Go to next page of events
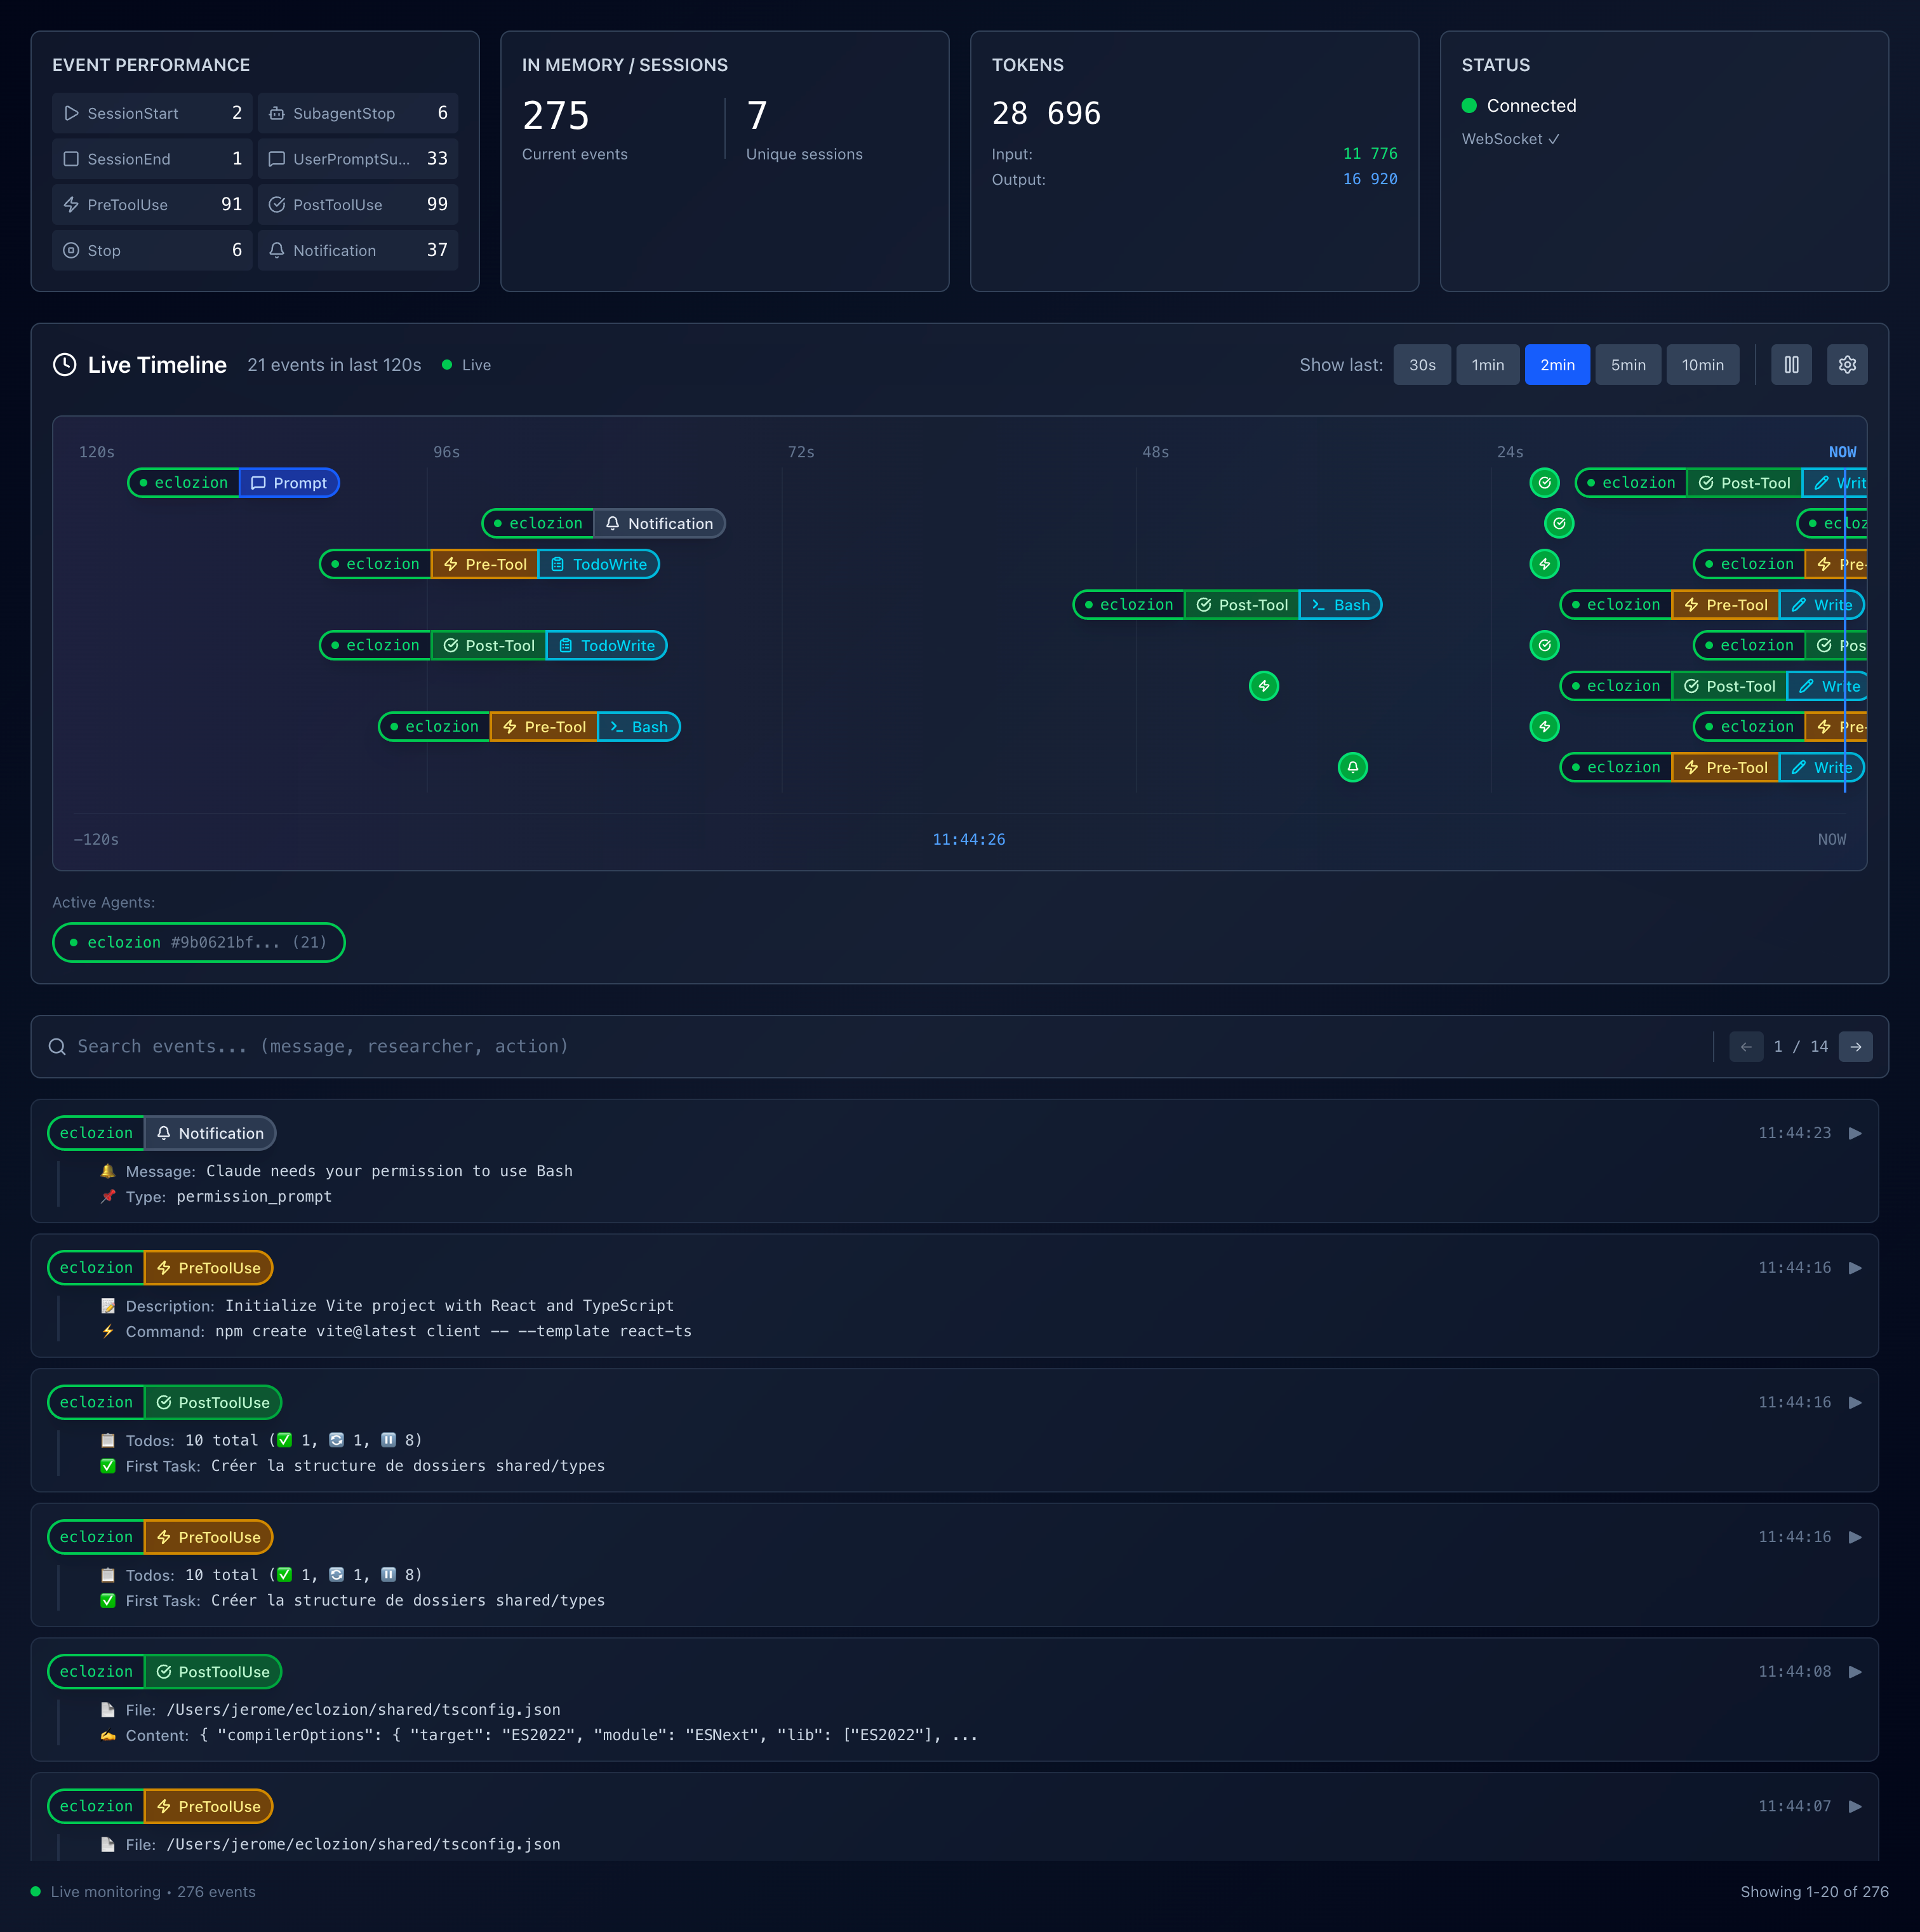Screen dimensions: 1920x1932 (1855, 1047)
